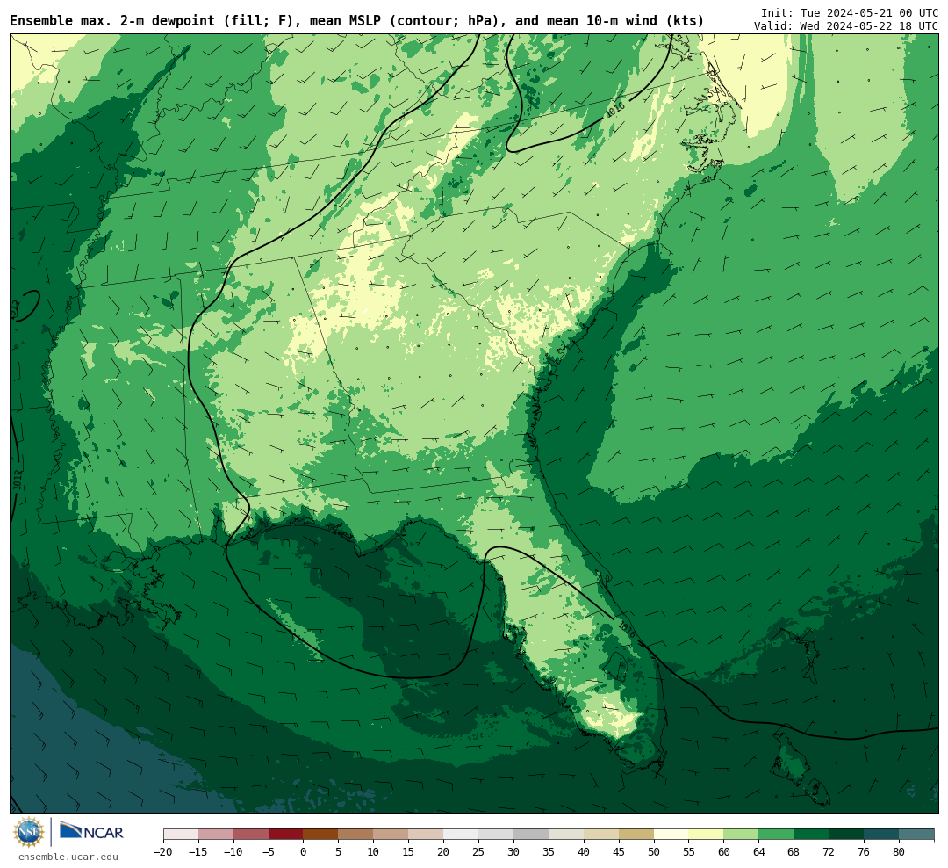Click the dark red swatch between -5 and 0
The height and width of the screenshot is (868, 948).
tap(285, 835)
